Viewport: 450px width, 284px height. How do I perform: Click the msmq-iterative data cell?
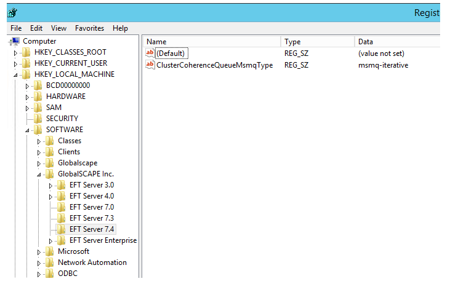383,65
